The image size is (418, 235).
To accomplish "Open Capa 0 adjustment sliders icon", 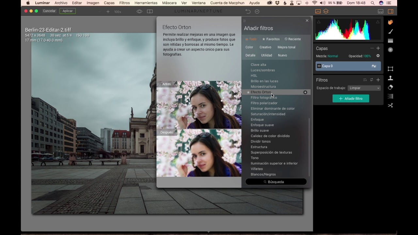I will 374,66.
